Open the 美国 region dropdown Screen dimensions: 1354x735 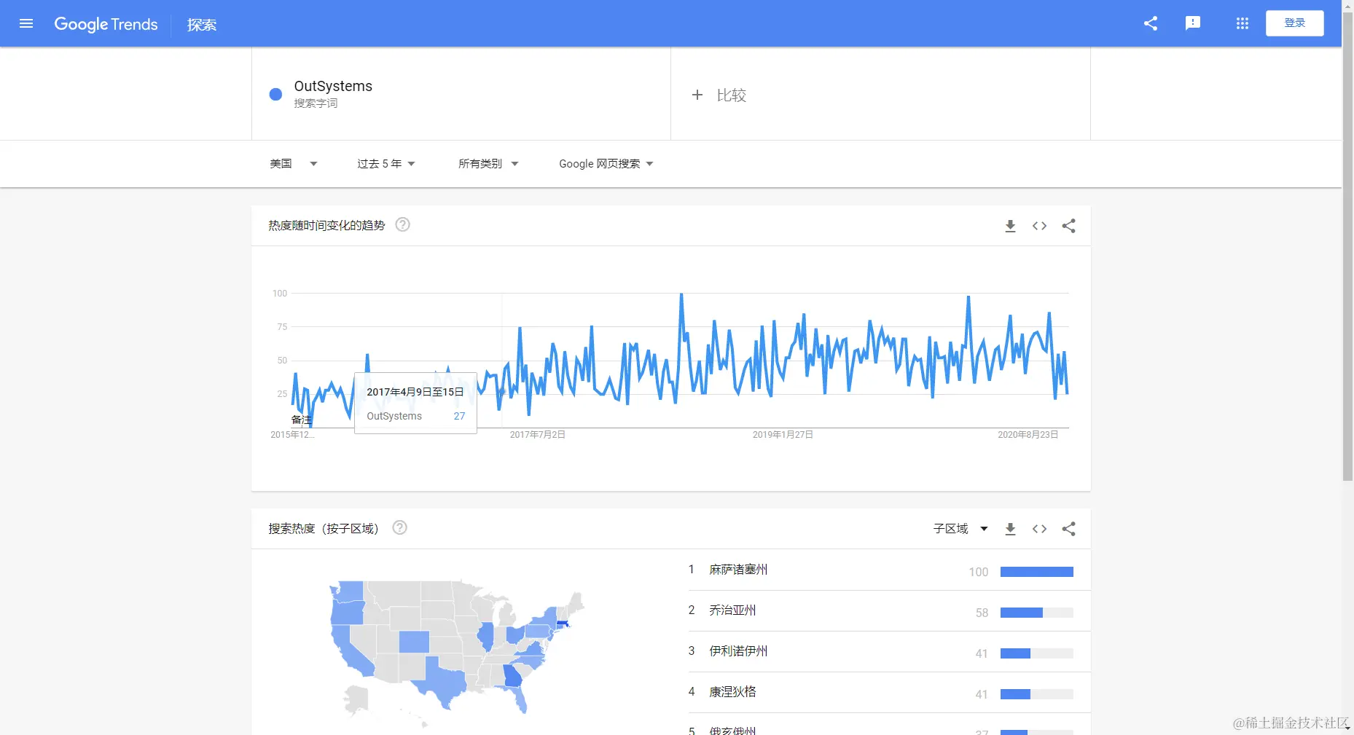[294, 164]
